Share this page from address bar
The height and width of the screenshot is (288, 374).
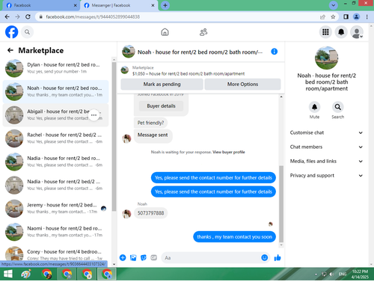(322, 16)
